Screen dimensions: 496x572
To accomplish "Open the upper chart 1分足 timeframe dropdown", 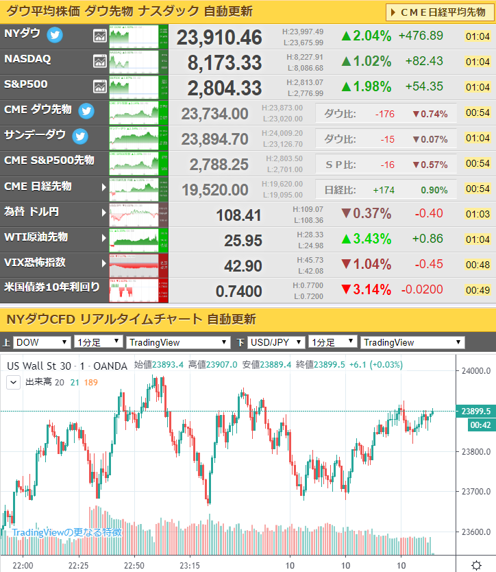I will point(99,342).
